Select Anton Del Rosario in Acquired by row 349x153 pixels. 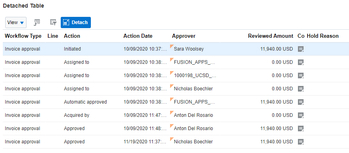[x=193, y=115]
